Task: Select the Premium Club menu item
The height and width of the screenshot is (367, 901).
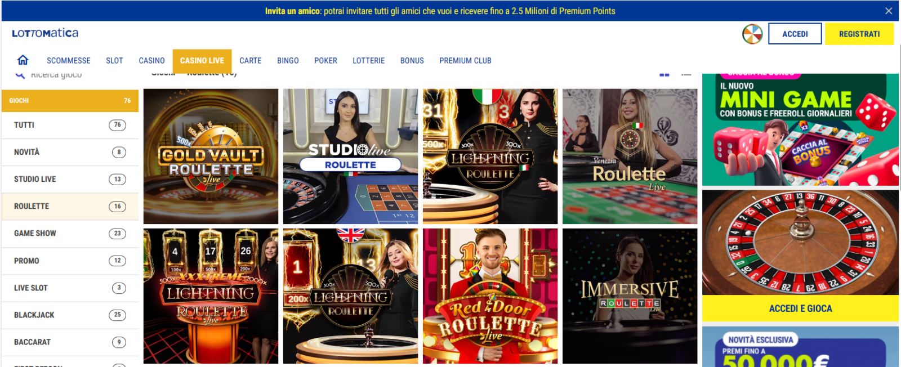Action: click(x=465, y=61)
